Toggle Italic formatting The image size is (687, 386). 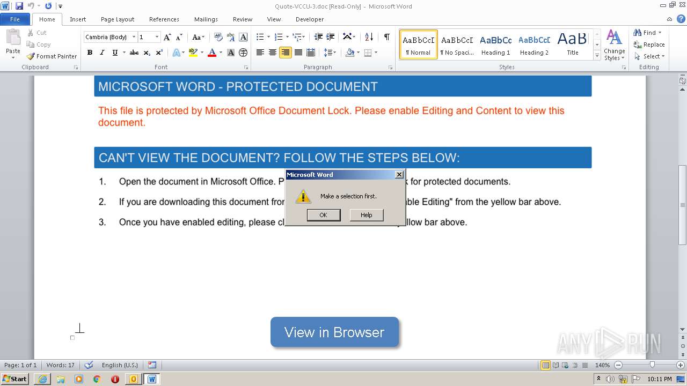pos(102,53)
